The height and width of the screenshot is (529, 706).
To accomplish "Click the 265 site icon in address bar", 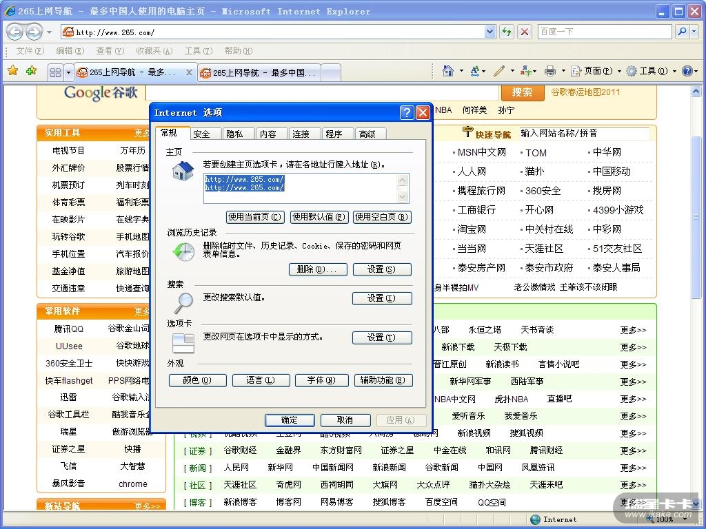I will (x=68, y=32).
